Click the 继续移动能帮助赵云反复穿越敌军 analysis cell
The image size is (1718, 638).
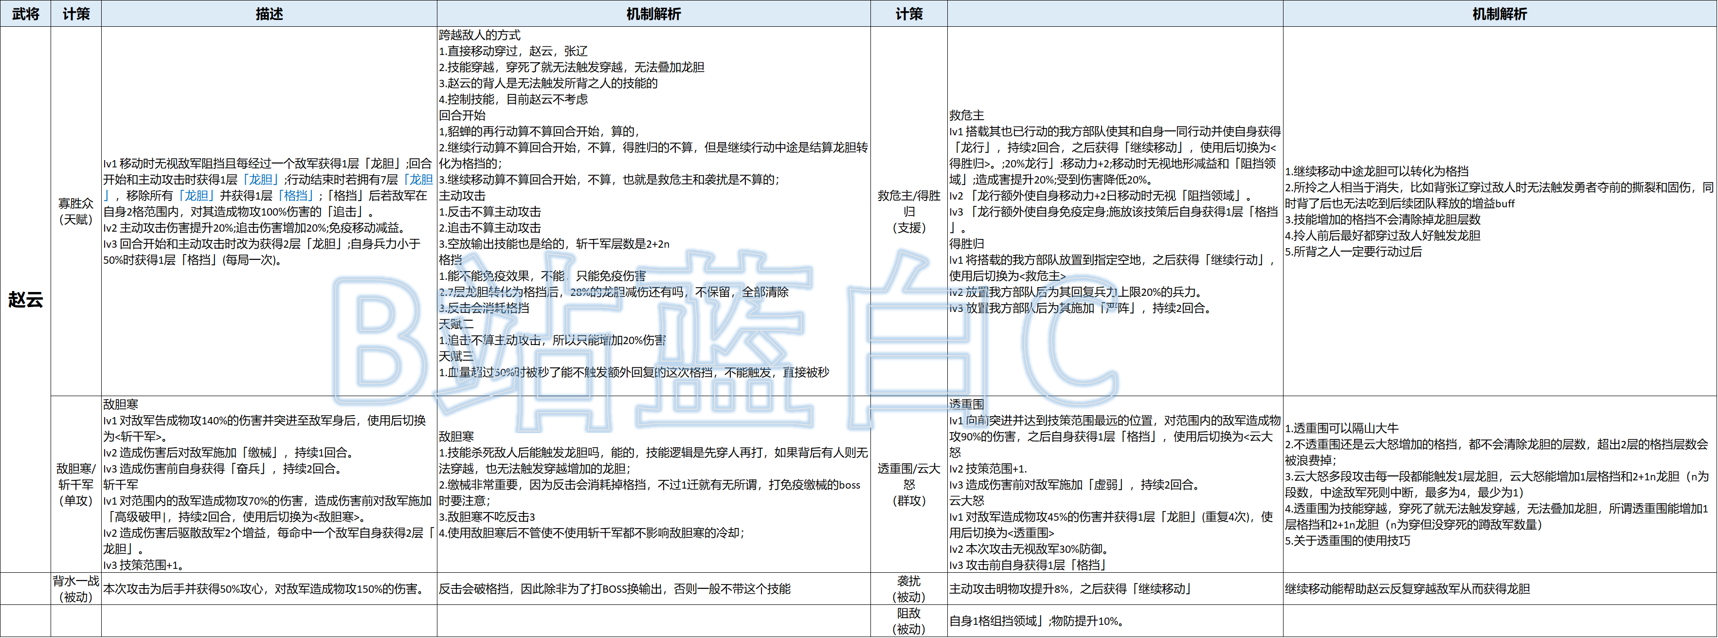click(1407, 589)
